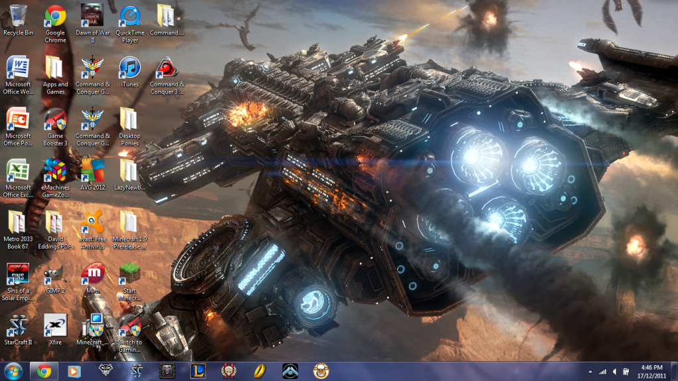
Task: Switch to Google Chrome on the taskbar
Action: point(44,372)
